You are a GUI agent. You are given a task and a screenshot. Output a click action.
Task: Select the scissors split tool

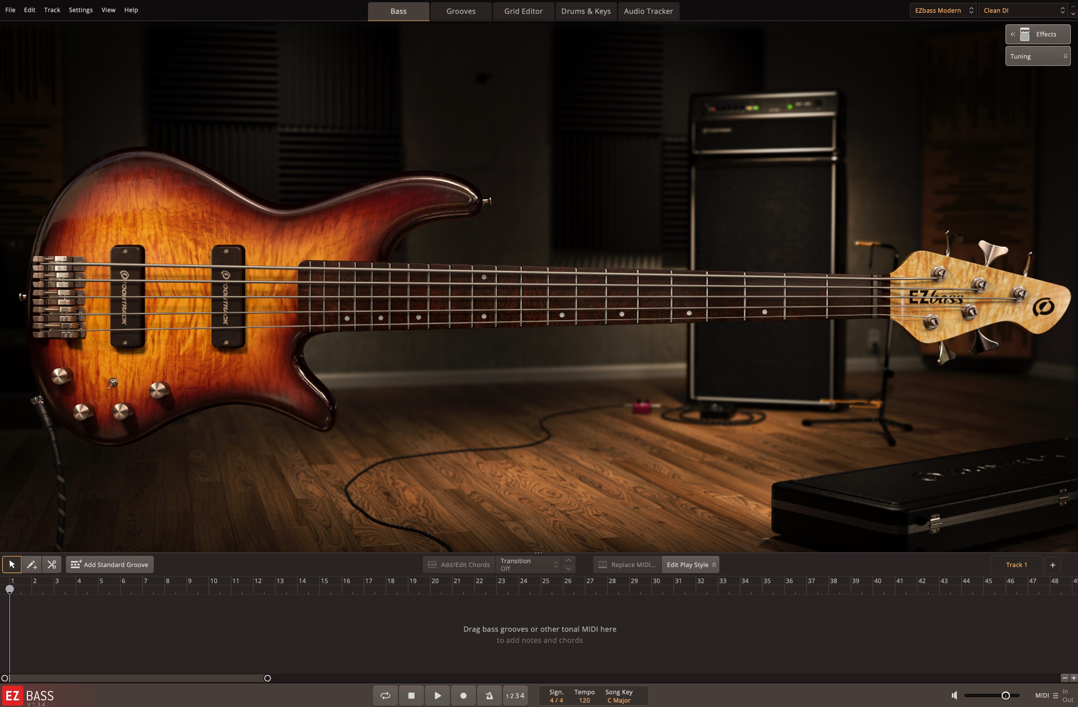(x=52, y=564)
